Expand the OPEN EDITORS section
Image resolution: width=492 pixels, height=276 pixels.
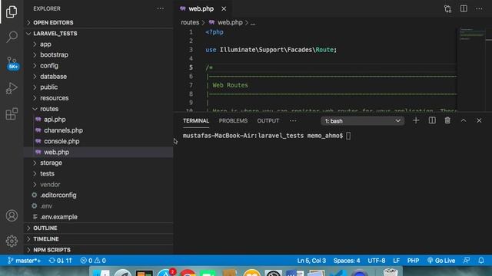98,22
